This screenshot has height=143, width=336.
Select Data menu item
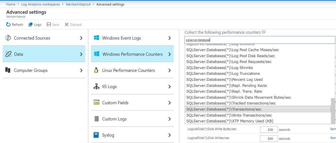tap(44, 54)
